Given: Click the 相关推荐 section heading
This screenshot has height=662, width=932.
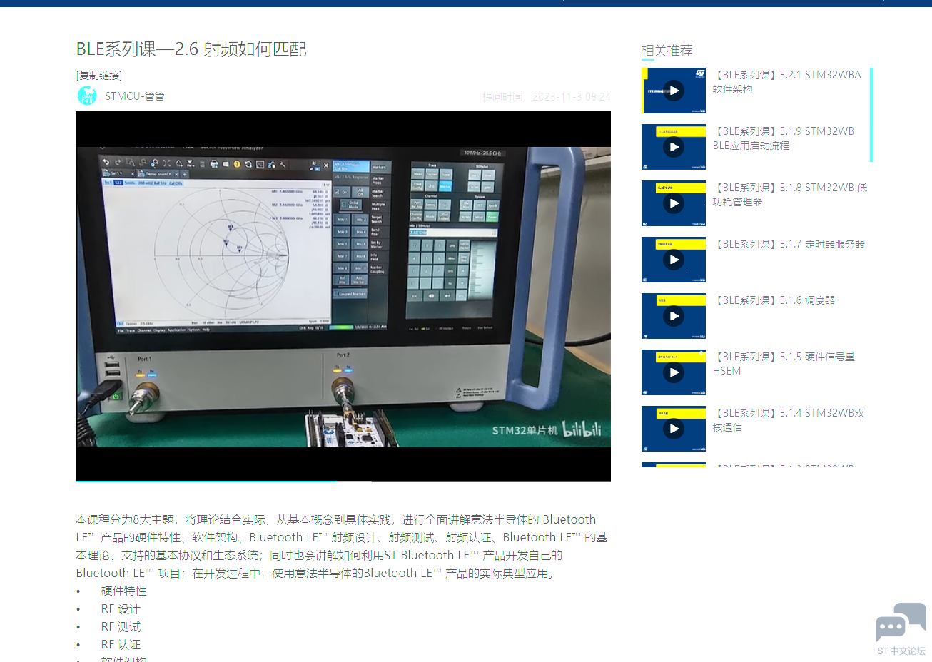Looking at the screenshot, I should tap(667, 51).
